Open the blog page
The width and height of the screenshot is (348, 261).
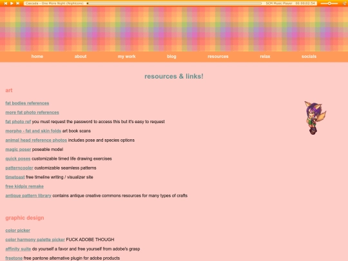coord(171,56)
